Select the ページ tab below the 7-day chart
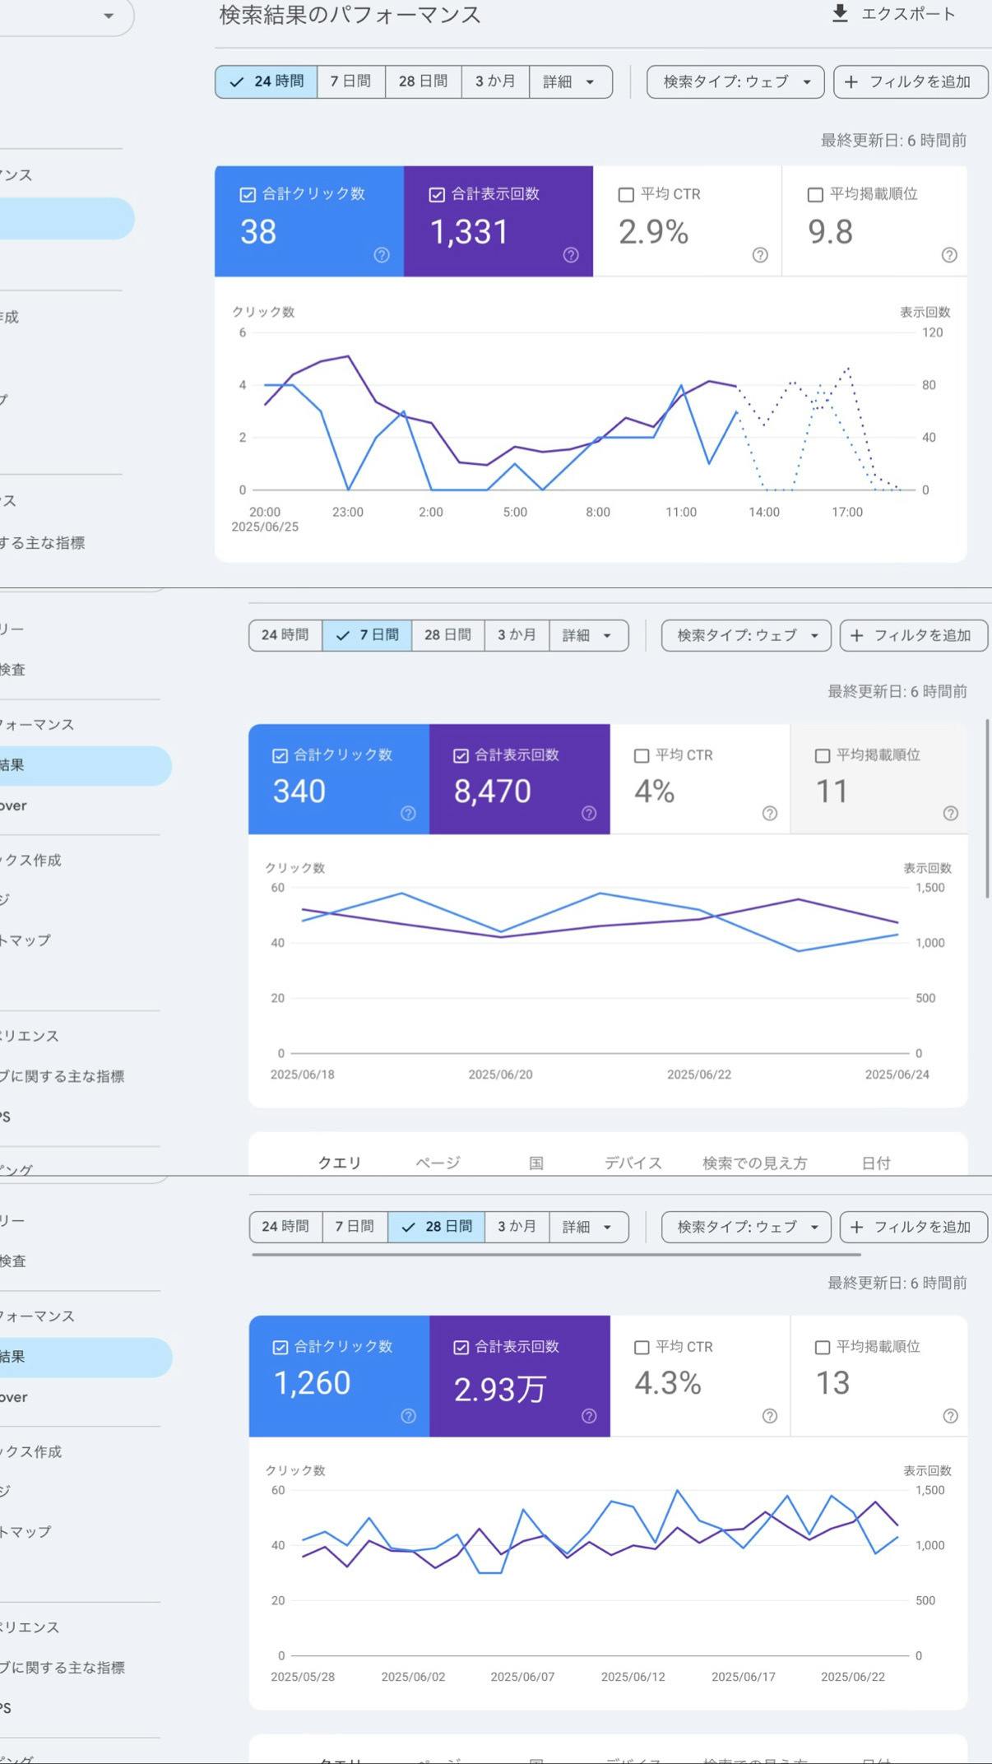992x1764 pixels. click(x=438, y=1163)
